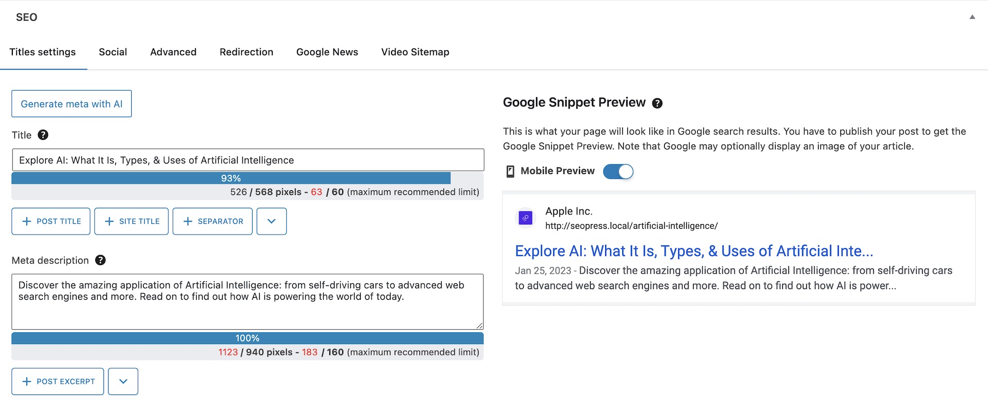
Task: Click the title 93% progress bar
Action: (231, 178)
